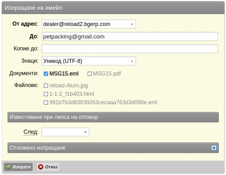Check the MSG15.pdf document checkbox
226x175 pixels.
coord(90,74)
